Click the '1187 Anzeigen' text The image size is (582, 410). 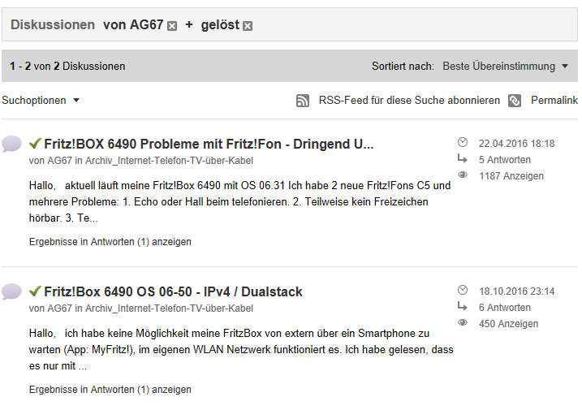click(511, 176)
